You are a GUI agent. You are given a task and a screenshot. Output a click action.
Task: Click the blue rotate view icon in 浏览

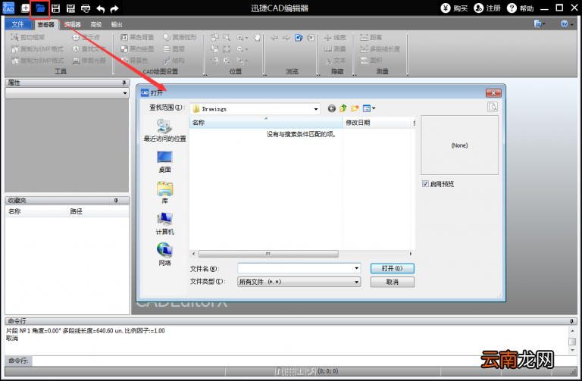(x=299, y=37)
